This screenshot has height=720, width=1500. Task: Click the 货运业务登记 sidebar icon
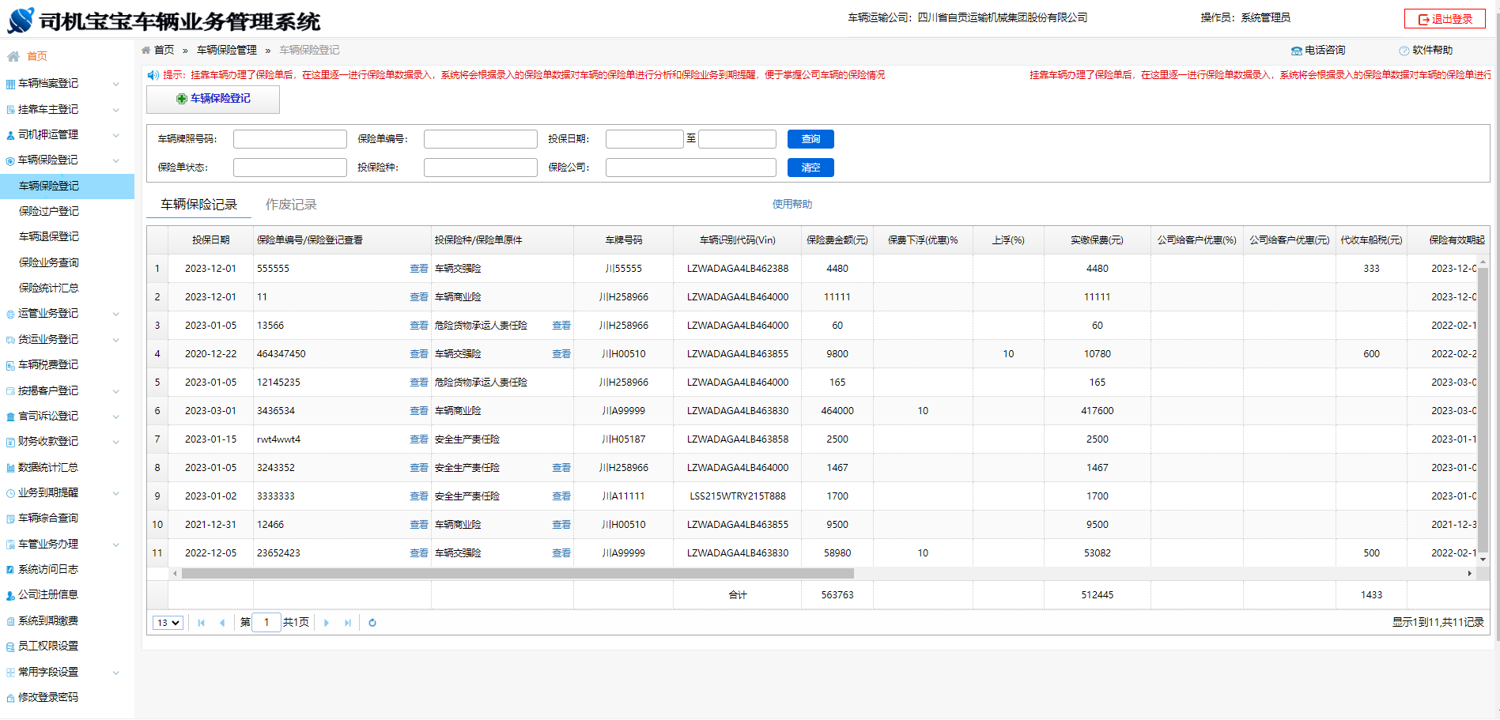10,340
